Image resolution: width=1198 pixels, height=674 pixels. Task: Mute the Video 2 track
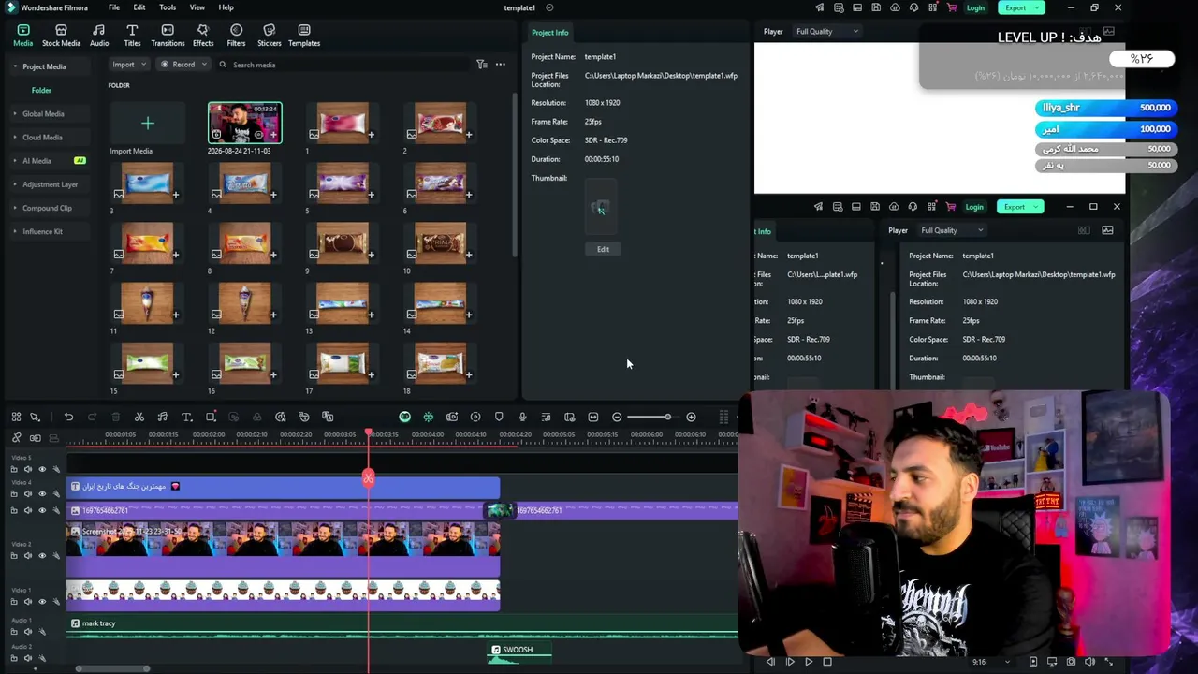(x=28, y=555)
